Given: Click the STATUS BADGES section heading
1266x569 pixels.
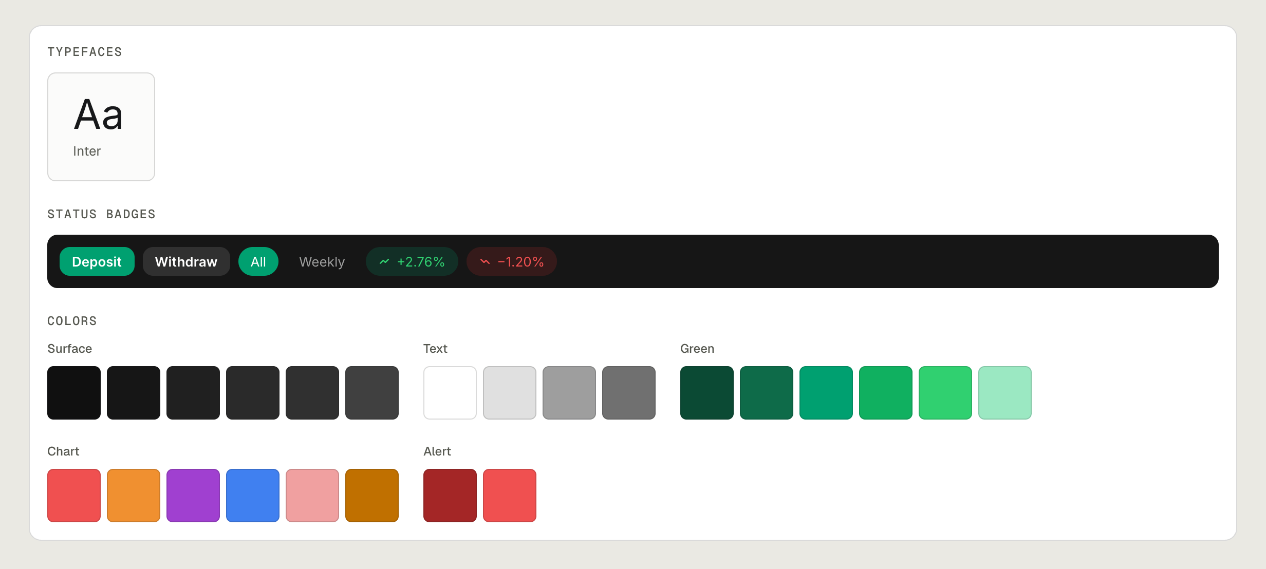Looking at the screenshot, I should pyautogui.click(x=101, y=214).
